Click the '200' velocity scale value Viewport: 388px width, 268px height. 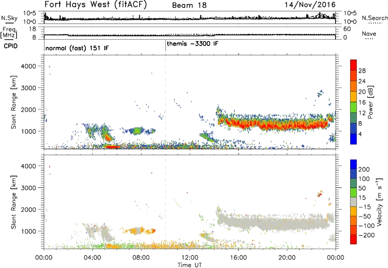pos(364,169)
